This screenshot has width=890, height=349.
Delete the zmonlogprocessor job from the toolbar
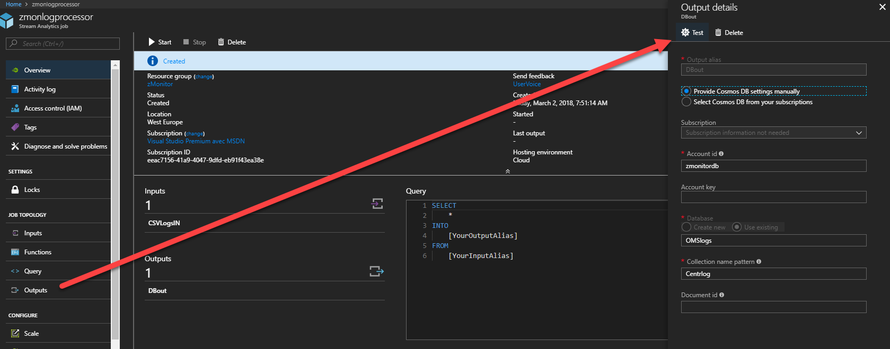[x=232, y=42]
